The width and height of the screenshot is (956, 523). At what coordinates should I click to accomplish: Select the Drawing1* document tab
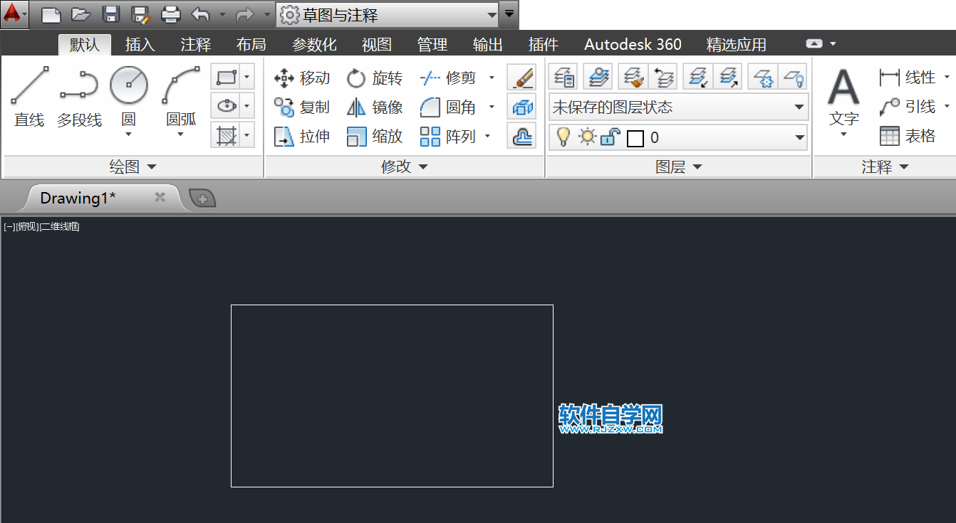click(103, 198)
